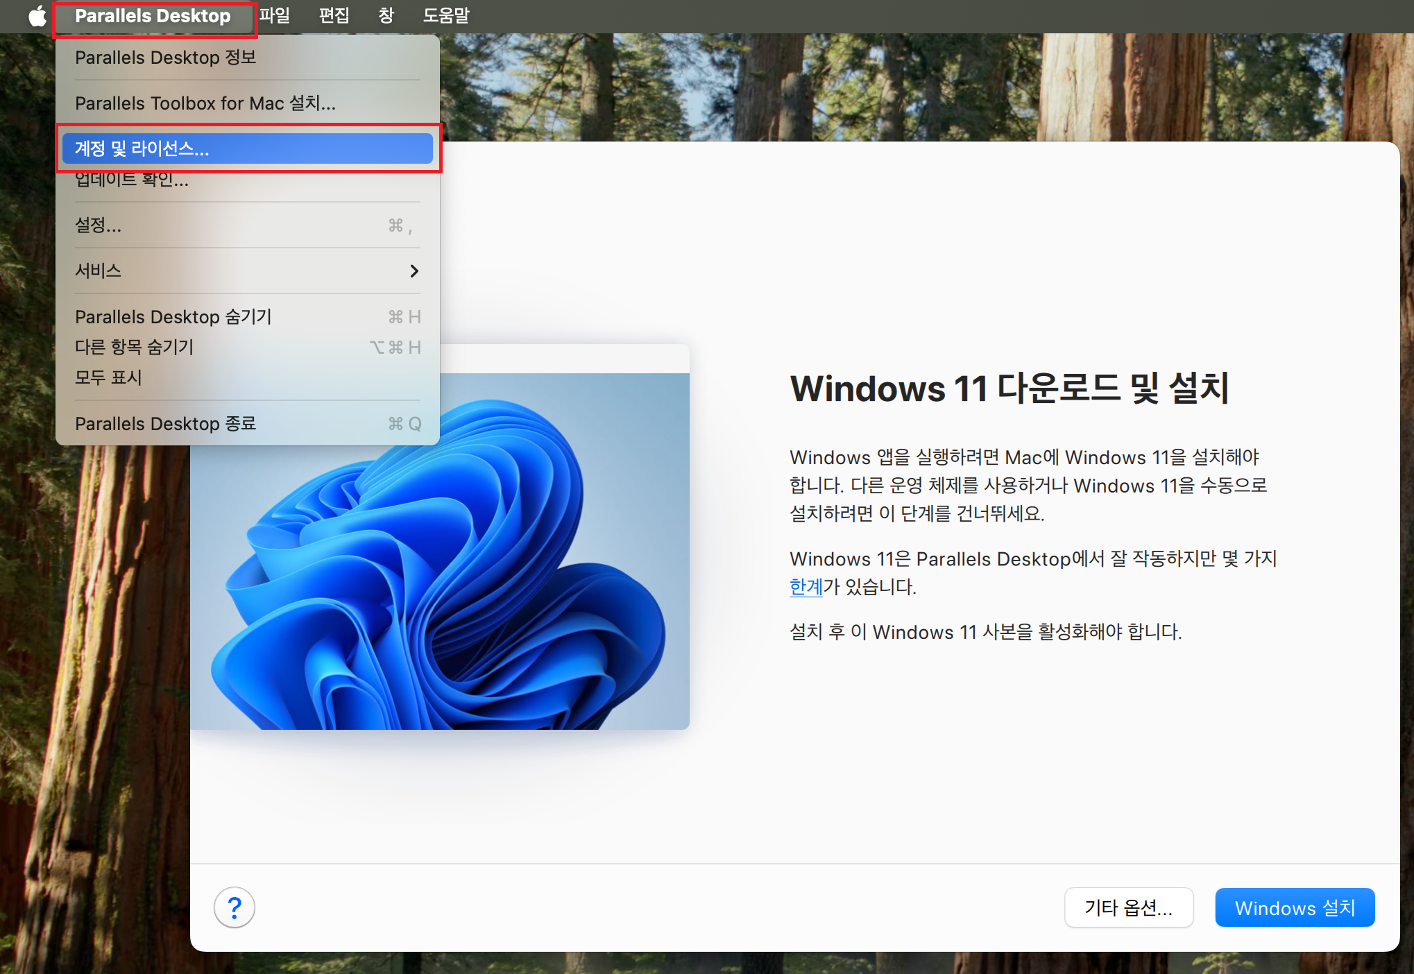The width and height of the screenshot is (1414, 974).
Task: Open Parallels Desktop 정보 menu entry
Action: pos(165,58)
